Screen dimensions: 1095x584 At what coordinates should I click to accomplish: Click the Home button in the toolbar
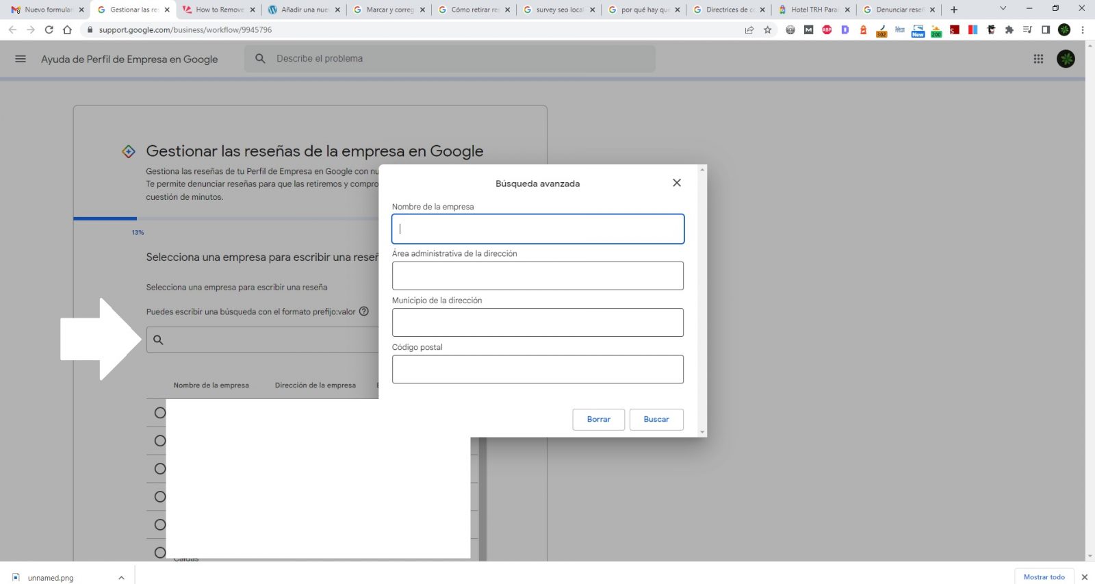tap(67, 30)
